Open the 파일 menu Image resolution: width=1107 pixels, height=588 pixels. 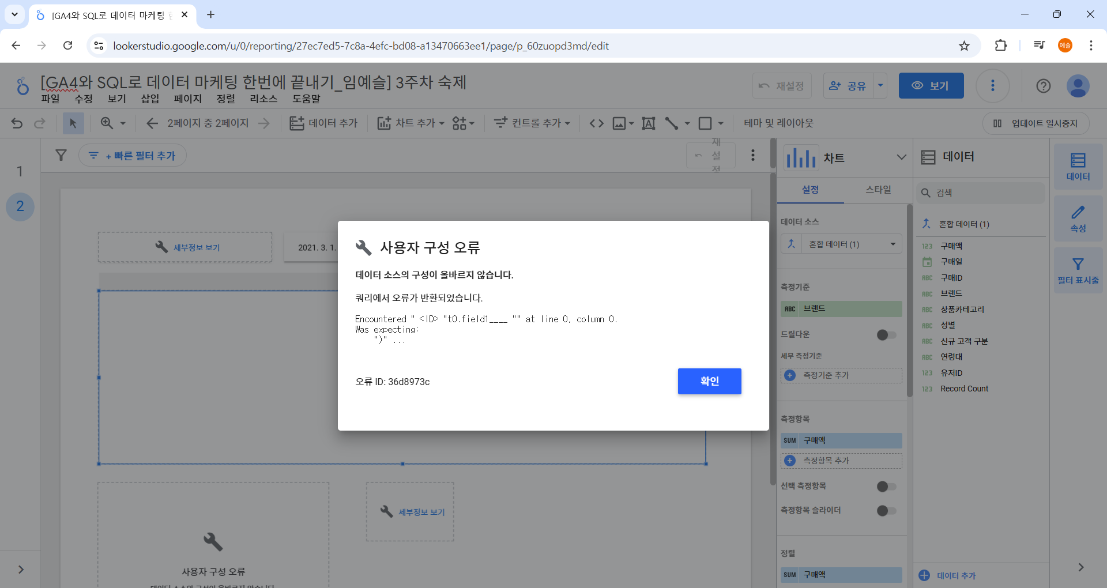(x=50, y=99)
